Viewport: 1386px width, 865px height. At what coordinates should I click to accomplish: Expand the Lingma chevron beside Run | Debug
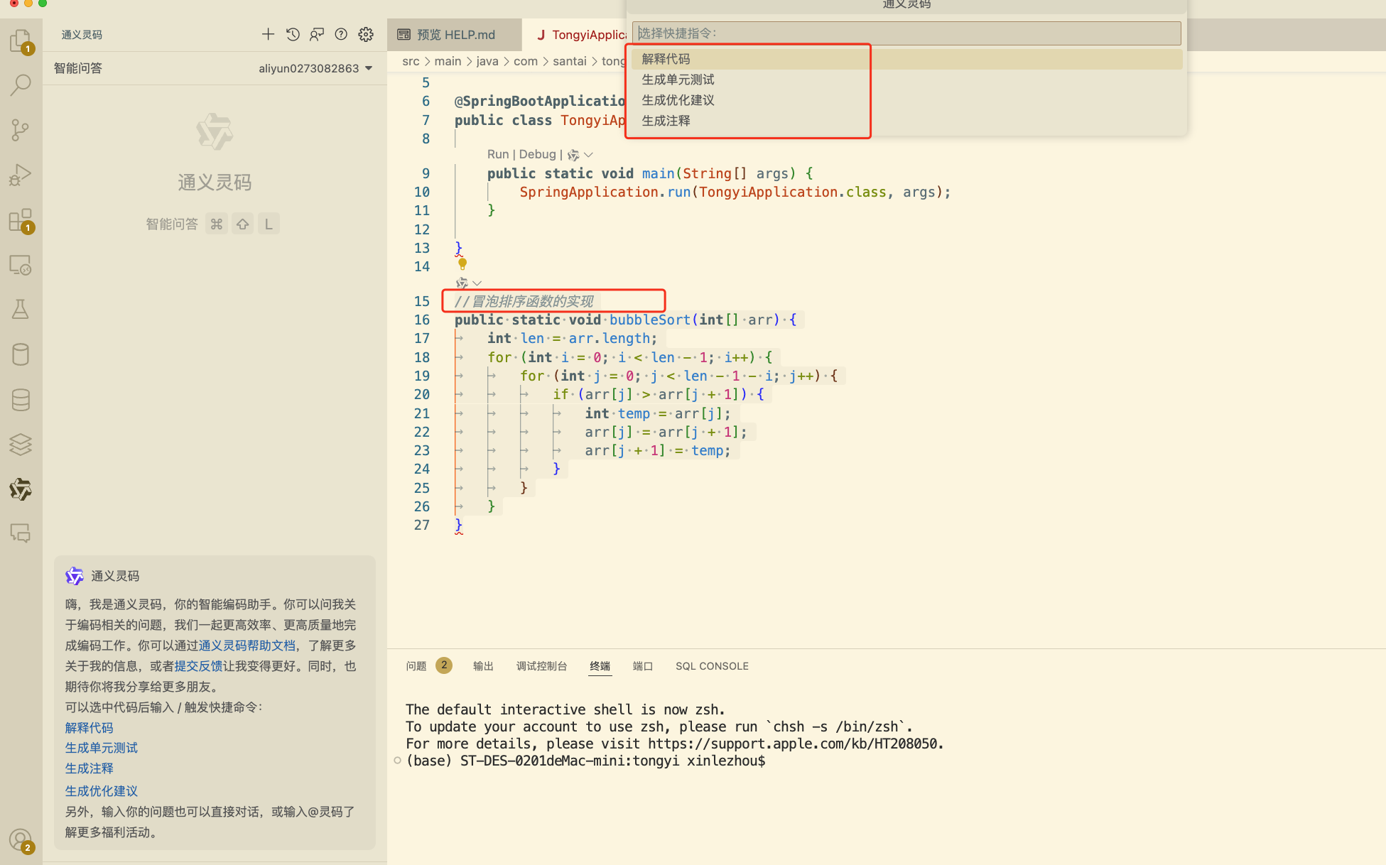point(588,155)
